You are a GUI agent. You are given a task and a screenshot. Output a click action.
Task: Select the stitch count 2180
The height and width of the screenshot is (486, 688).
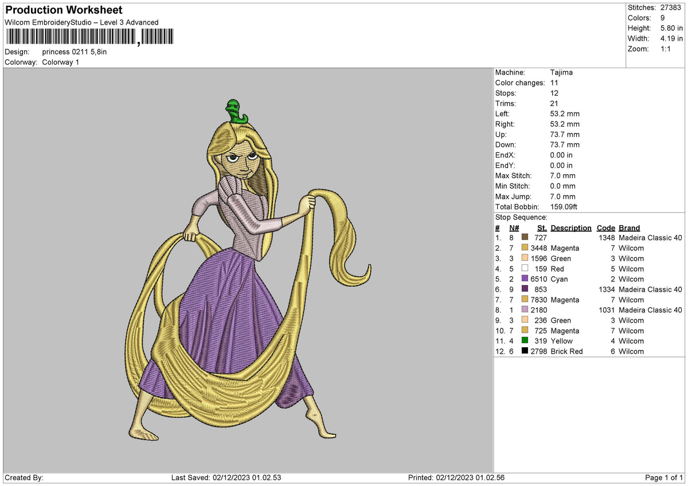click(539, 310)
